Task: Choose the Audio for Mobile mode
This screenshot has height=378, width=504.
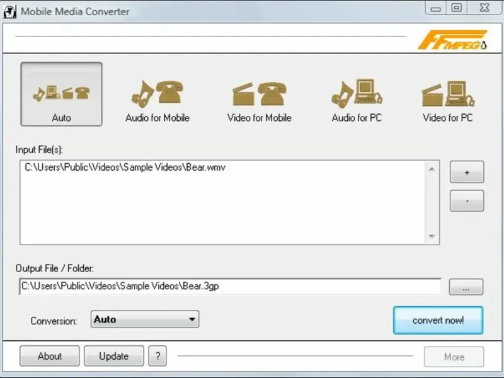Action: [x=157, y=101]
